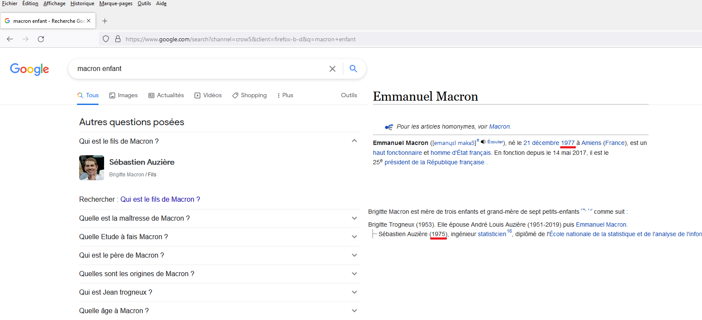This screenshot has width=702, height=320.
Task: Open the statisticien link
Action: coord(492,234)
